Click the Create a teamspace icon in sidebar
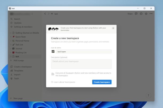This screenshot has width=163, height=108. tap(11, 67)
